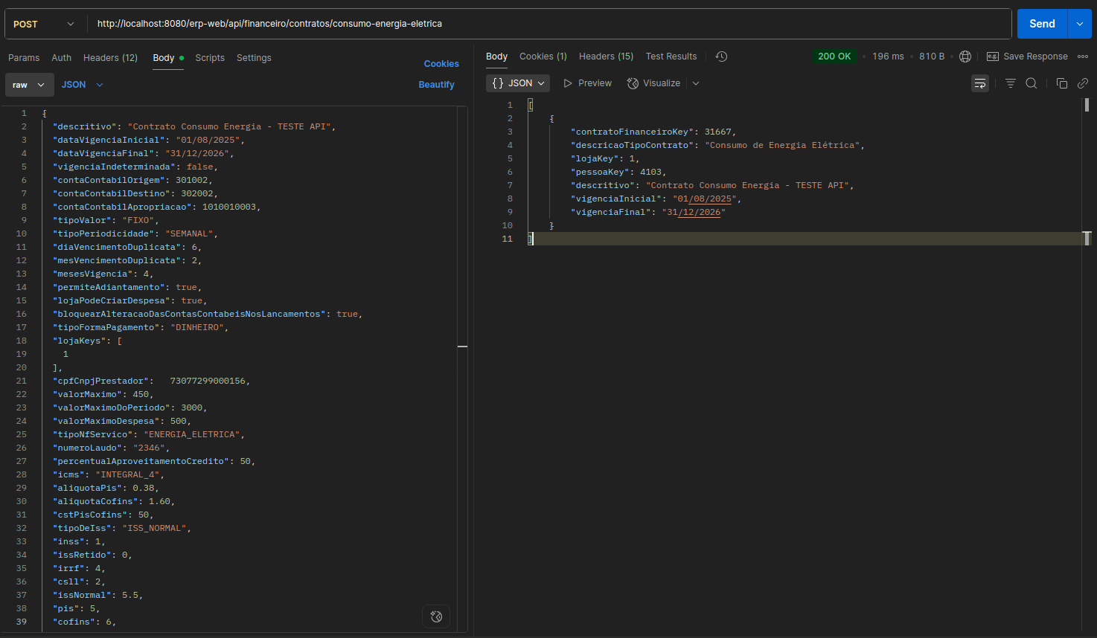Viewport: 1097px width, 638px height.
Task: Click the 196 ms response time
Action: [888, 57]
